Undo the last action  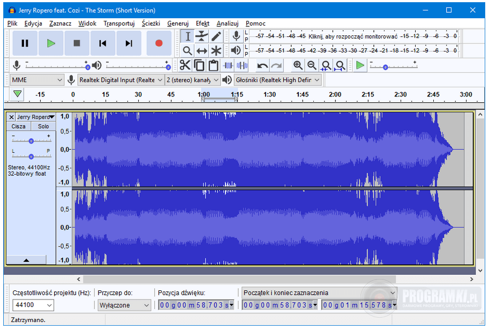pos(262,65)
